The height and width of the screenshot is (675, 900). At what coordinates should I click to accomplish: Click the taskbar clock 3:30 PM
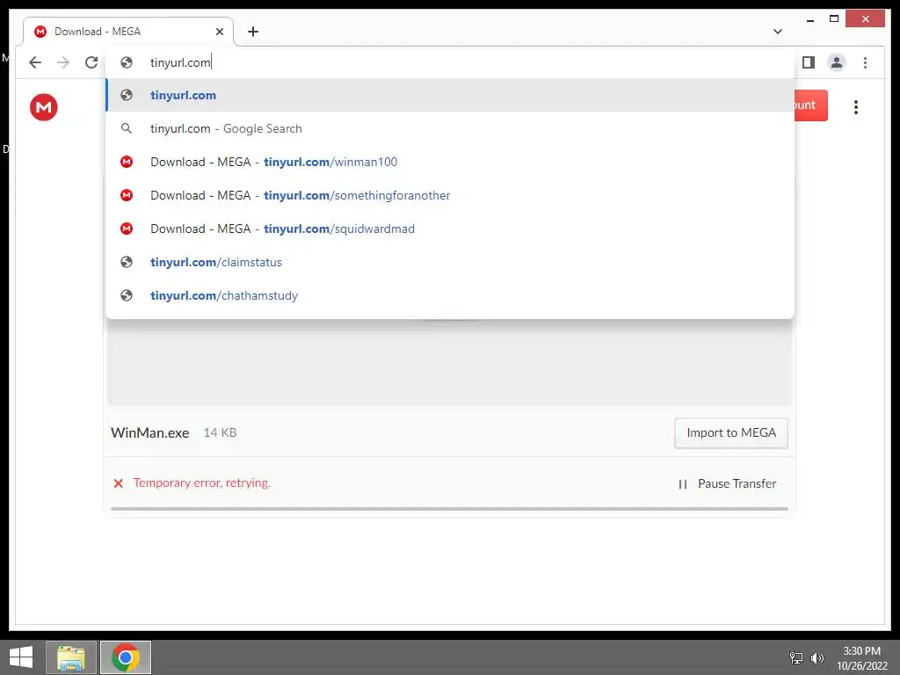coord(861,651)
